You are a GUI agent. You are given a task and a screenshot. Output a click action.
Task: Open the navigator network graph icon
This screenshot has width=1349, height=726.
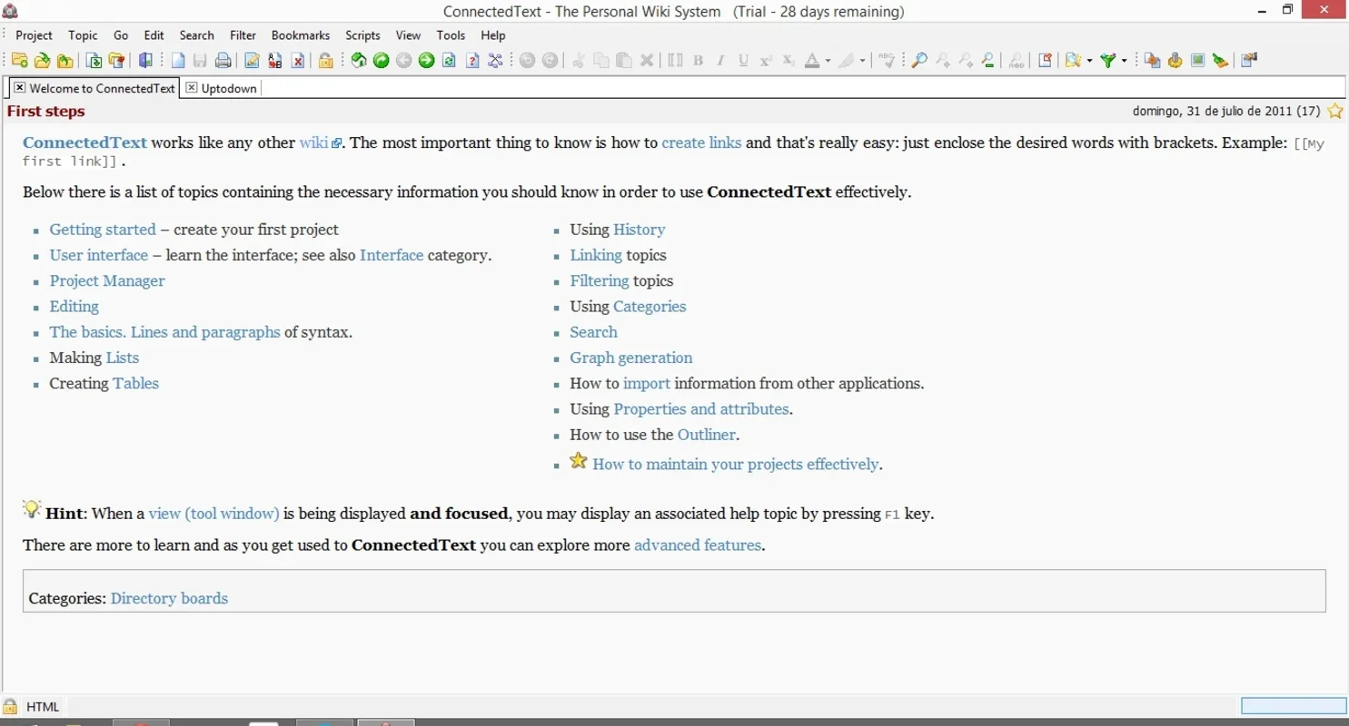click(x=495, y=61)
